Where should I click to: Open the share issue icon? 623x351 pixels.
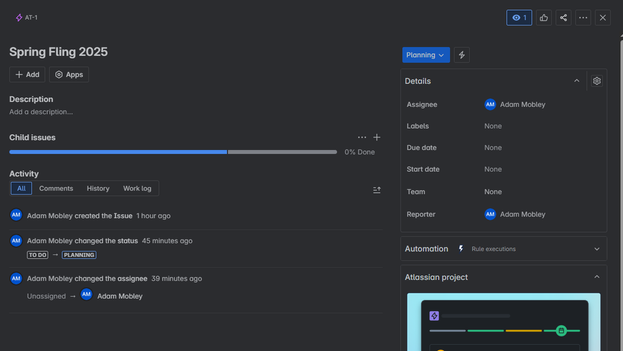(x=563, y=17)
